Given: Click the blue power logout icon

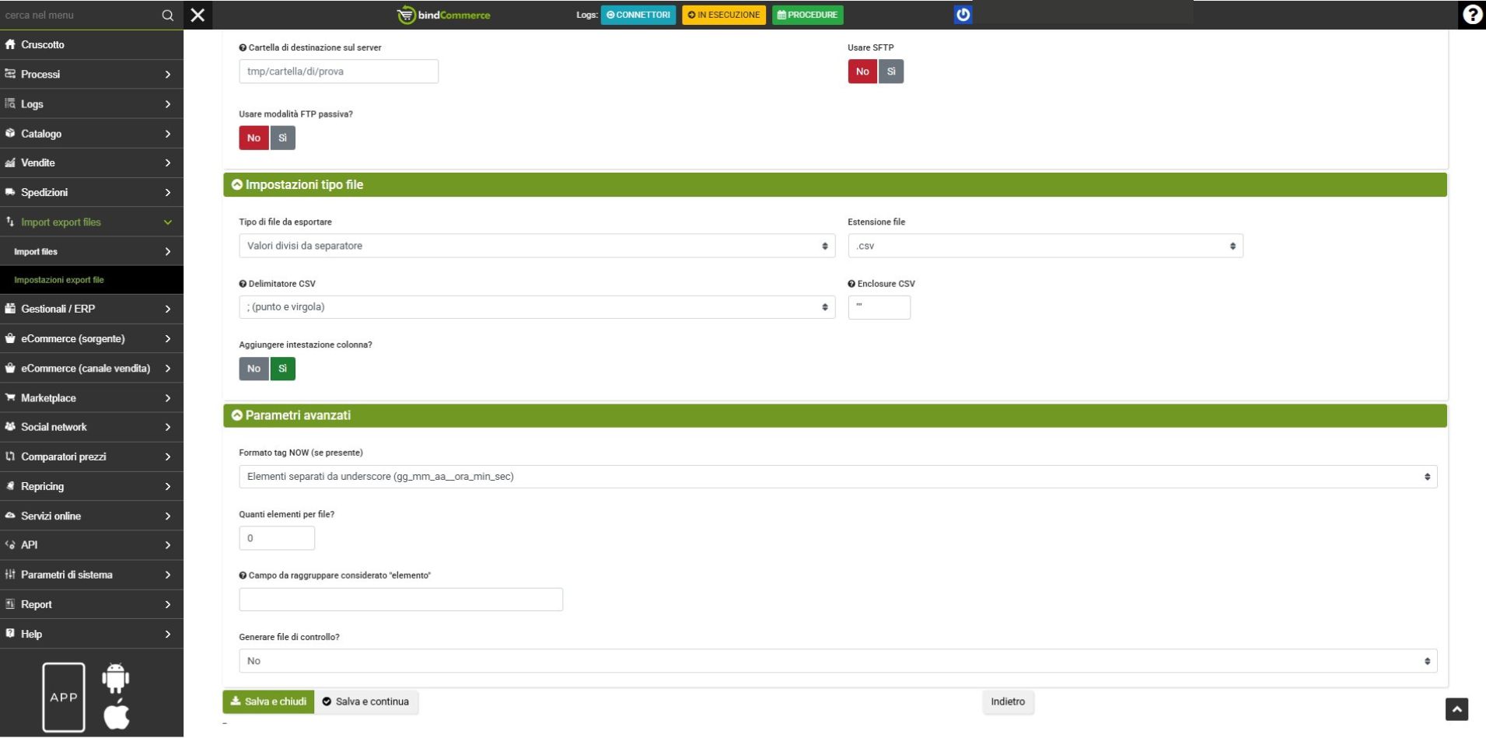Looking at the screenshot, I should click(963, 15).
